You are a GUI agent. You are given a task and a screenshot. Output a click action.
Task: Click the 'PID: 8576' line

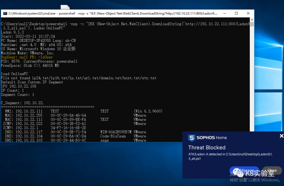pyautogui.click(x=39, y=61)
